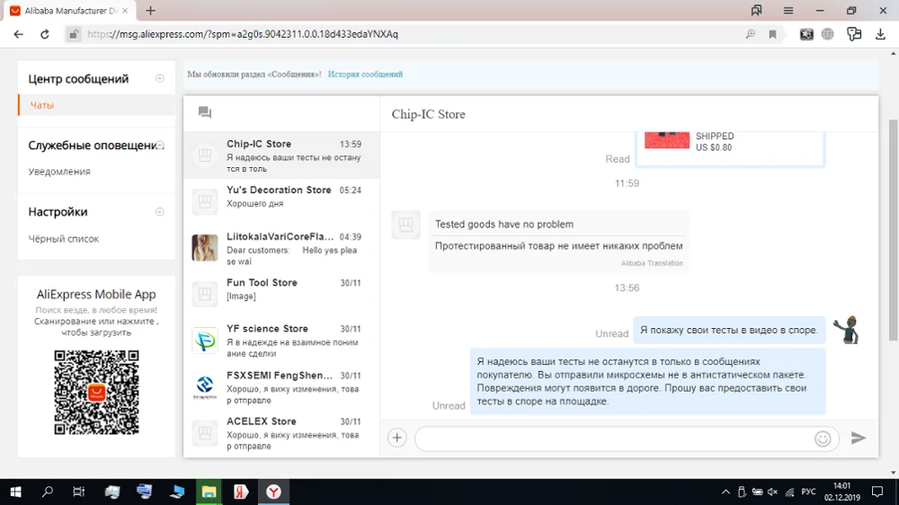This screenshot has width=899, height=505.
Task: Open the История сообщений link
Action: coord(365,75)
